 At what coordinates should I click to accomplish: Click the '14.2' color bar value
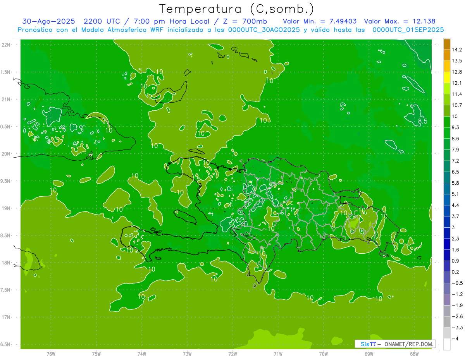point(457,50)
